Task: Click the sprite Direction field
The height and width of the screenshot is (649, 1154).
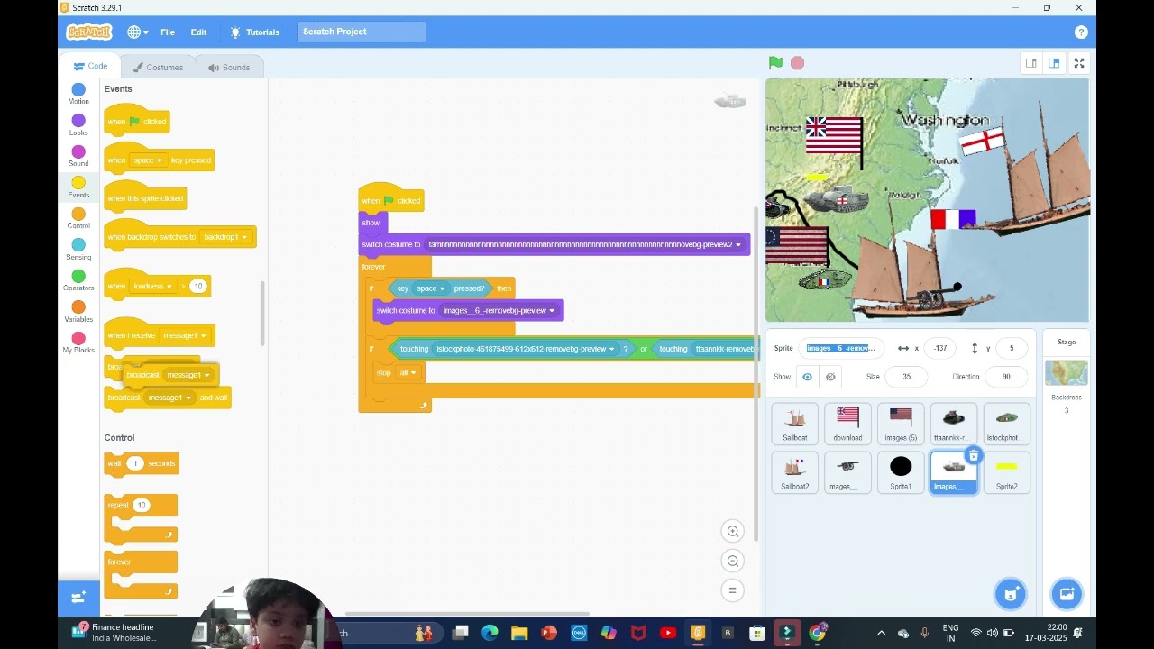Action: tap(1006, 377)
